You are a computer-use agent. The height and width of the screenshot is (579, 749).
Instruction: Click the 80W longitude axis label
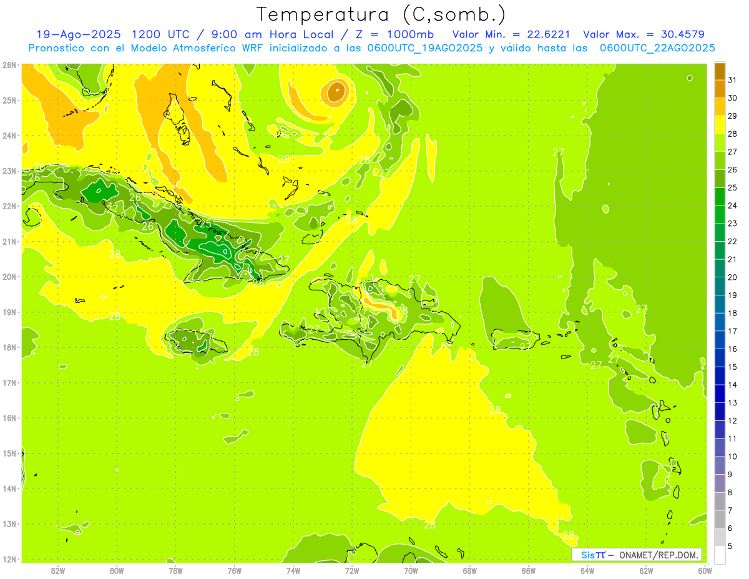pyautogui.click(x=117, y=570)
